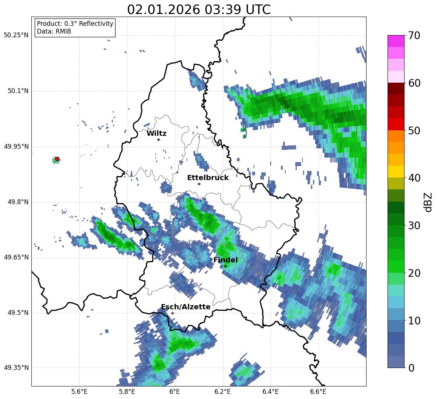The height and width of the screenshot is (399, 437).
Task: Click the Findel location cross marker
Action: click(x=225, y=266)
